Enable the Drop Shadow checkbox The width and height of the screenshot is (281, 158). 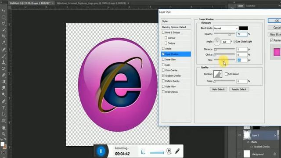[163, 92]
